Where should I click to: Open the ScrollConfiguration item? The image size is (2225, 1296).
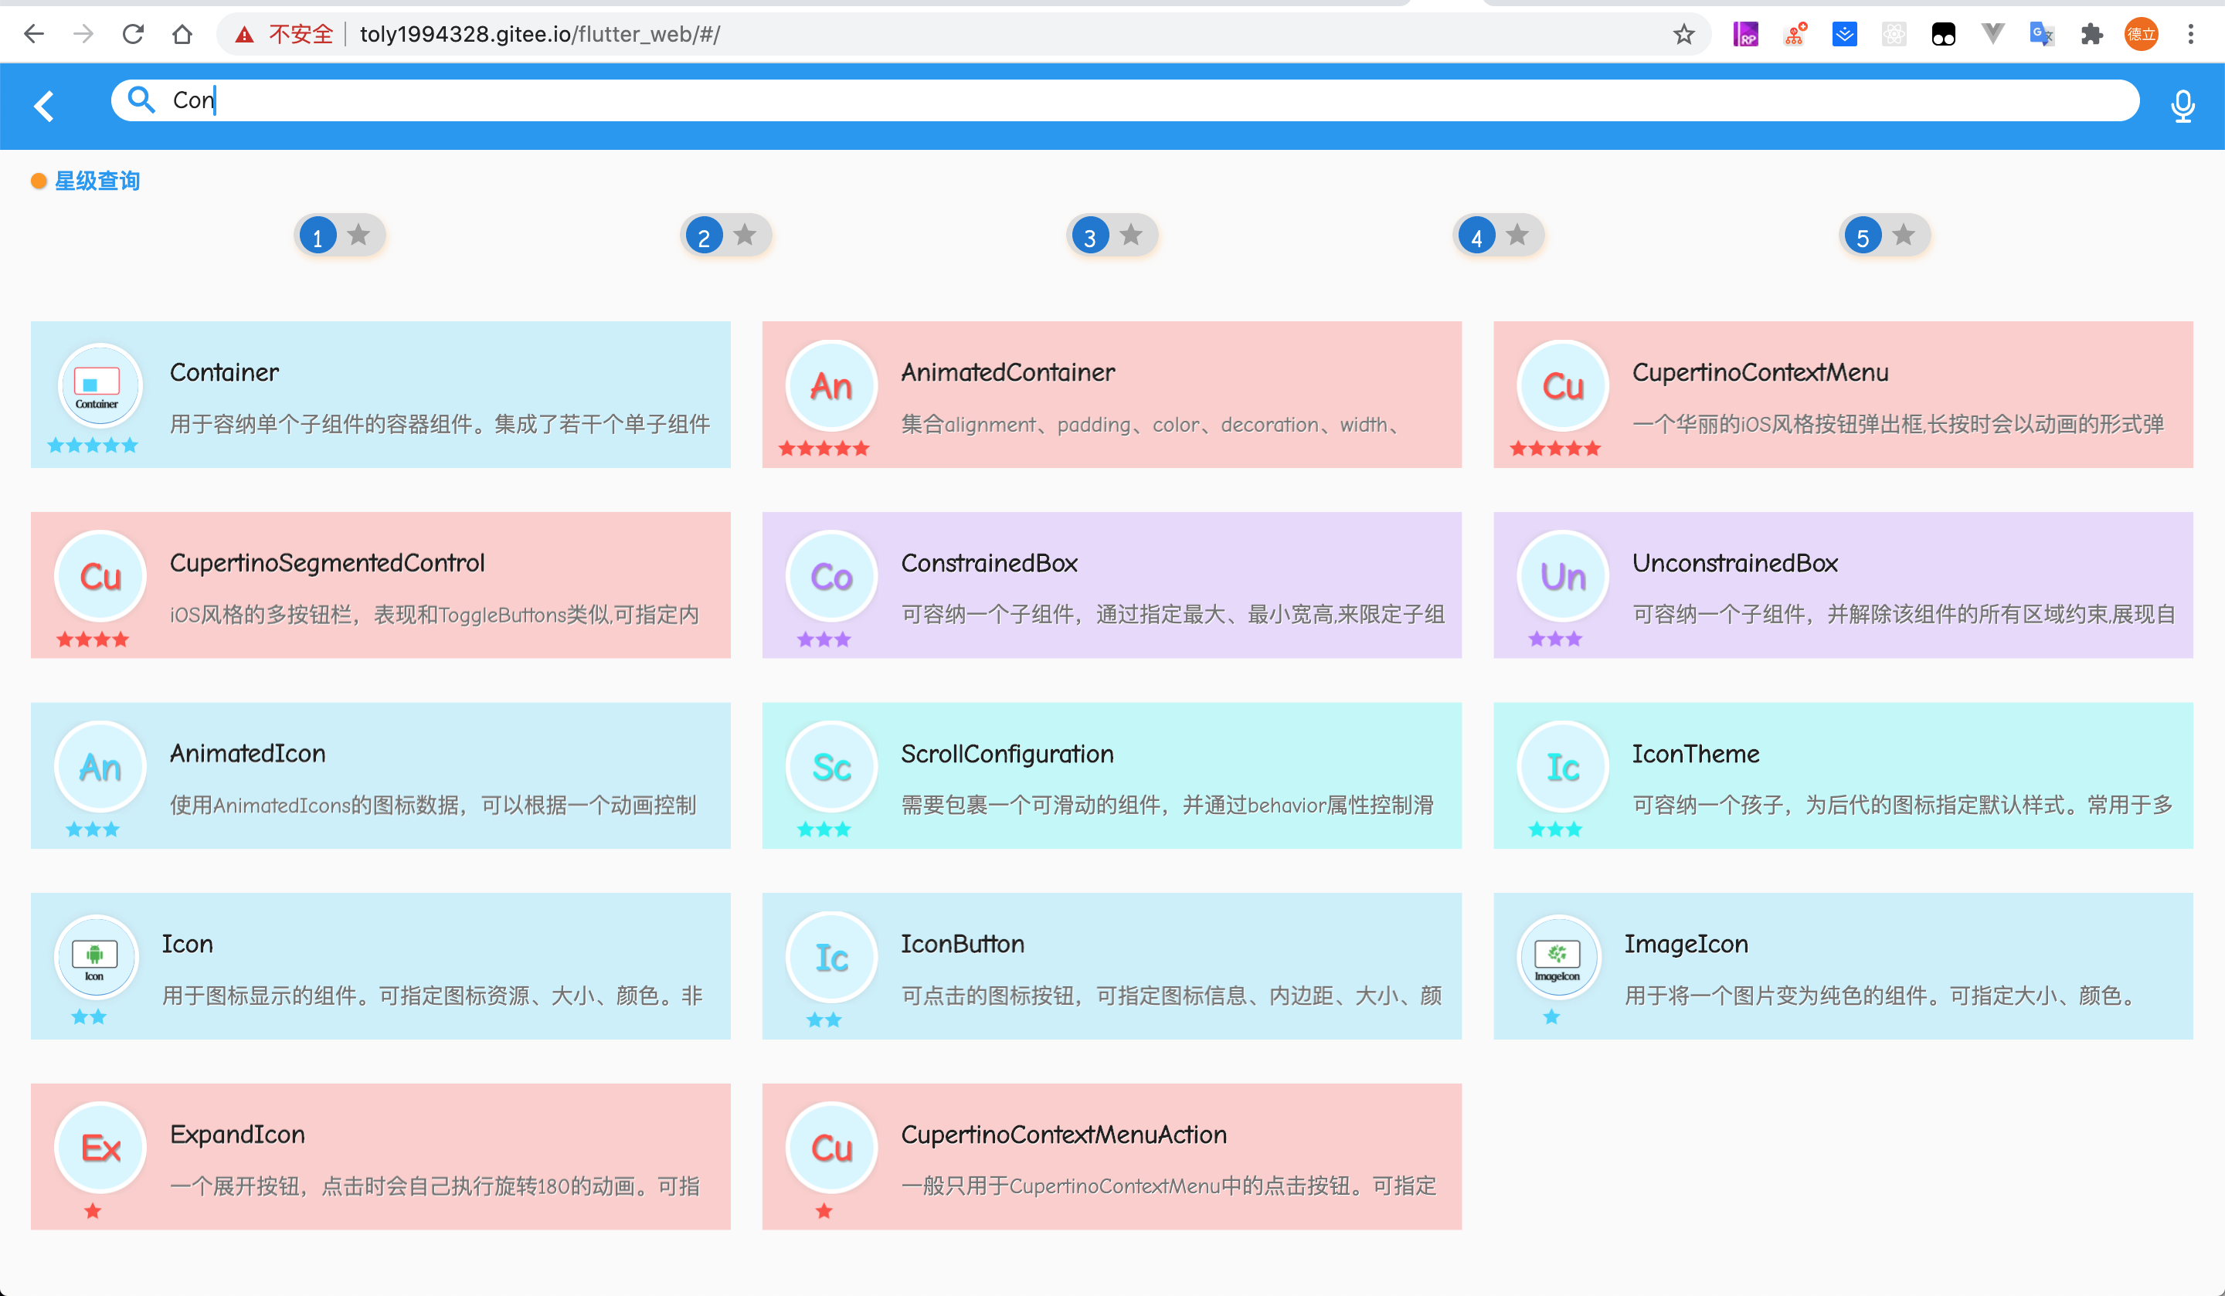1112,776
